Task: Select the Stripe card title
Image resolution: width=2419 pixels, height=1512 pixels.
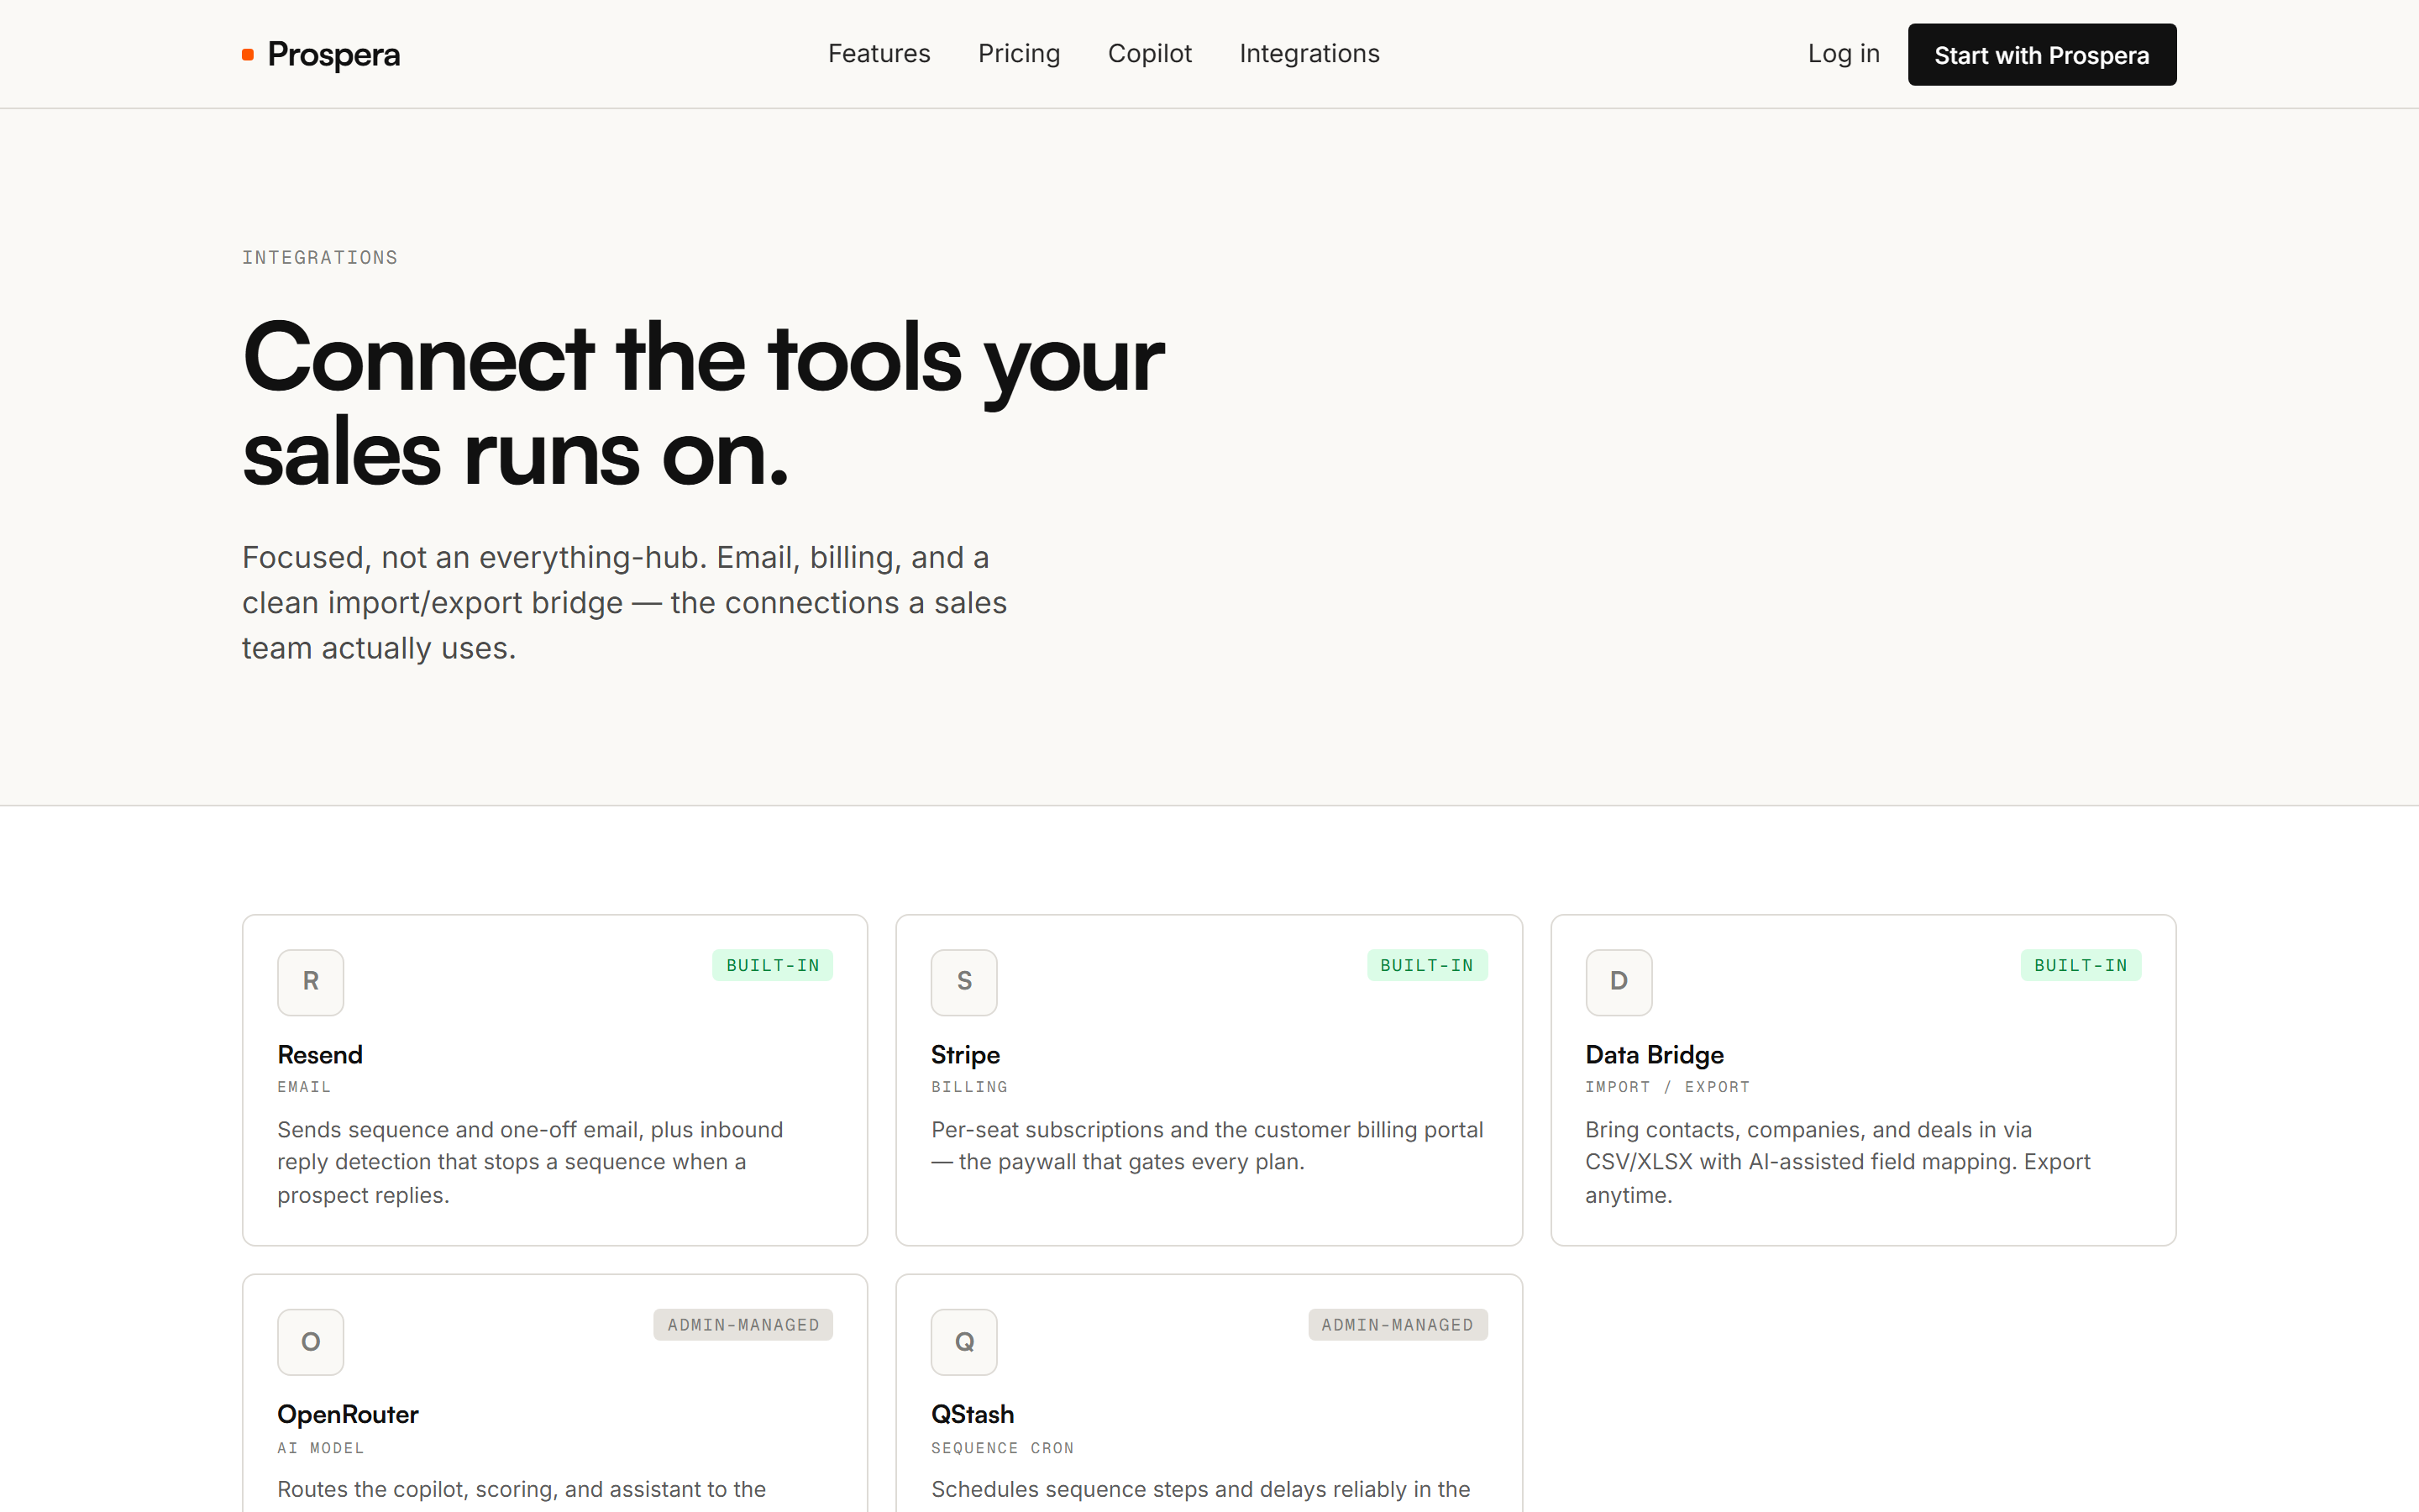Action: [966, 1055]
